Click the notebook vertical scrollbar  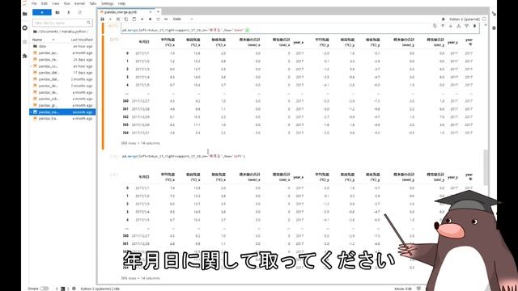point(486,167)
